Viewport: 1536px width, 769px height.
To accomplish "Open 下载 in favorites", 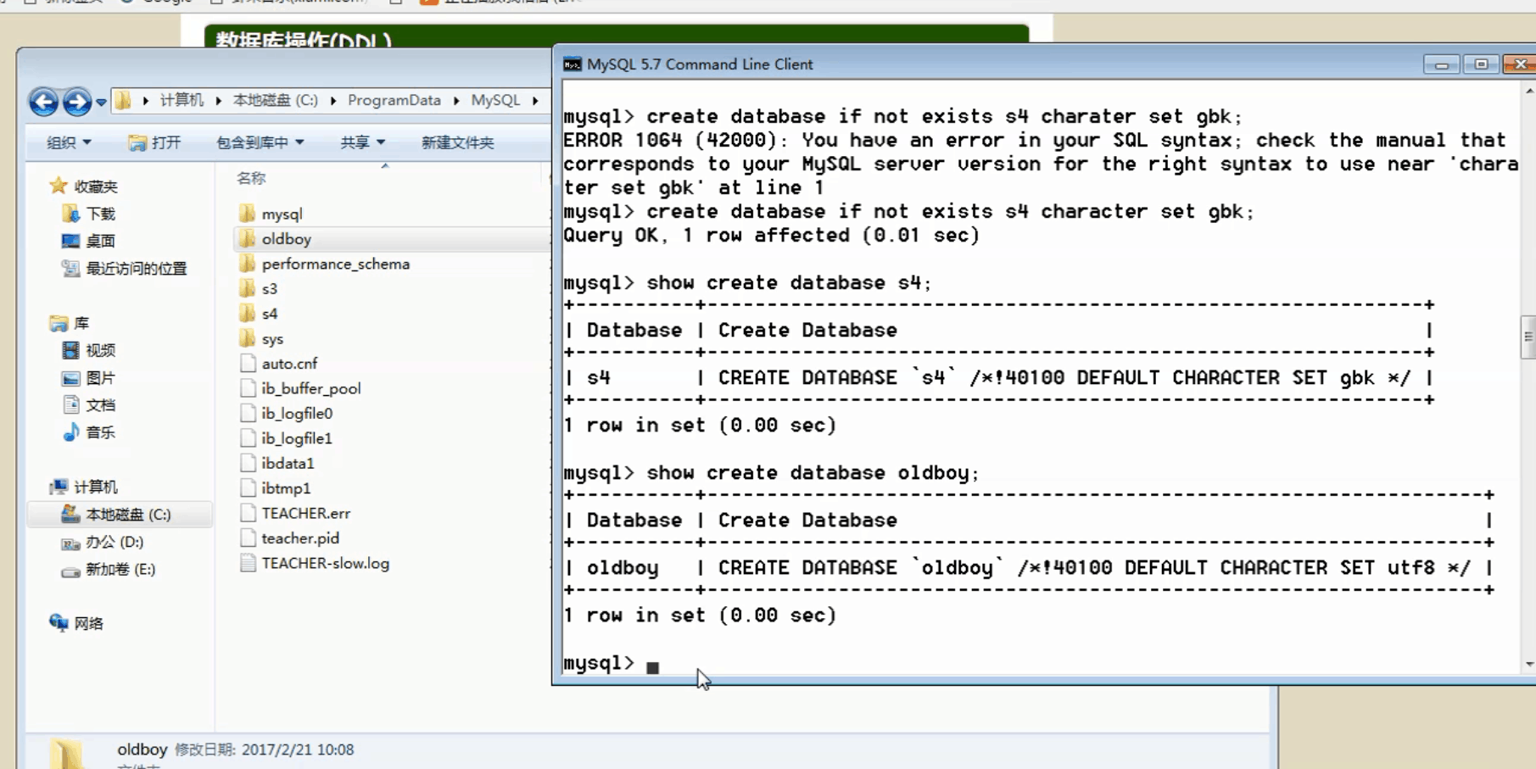I will [100, 214].
